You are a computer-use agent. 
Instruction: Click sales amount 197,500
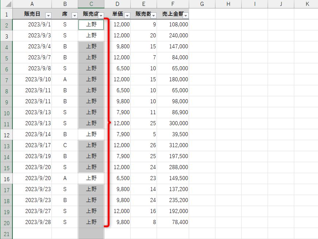pyautogui.click(x=173, y=156)
